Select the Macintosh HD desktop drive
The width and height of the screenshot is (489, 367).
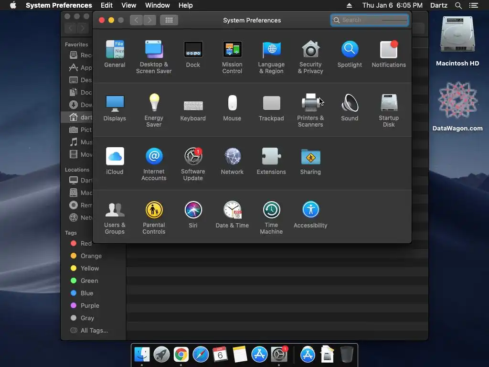[x=457, y=41]
